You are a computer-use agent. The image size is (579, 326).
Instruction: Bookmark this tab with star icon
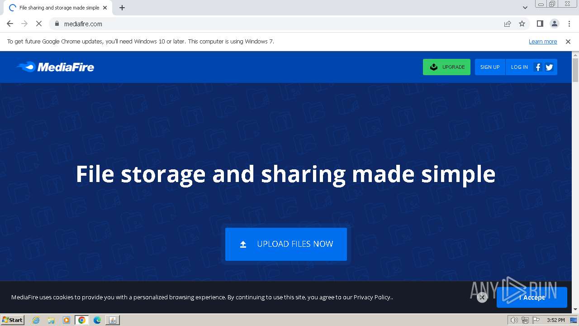point(522,24)
